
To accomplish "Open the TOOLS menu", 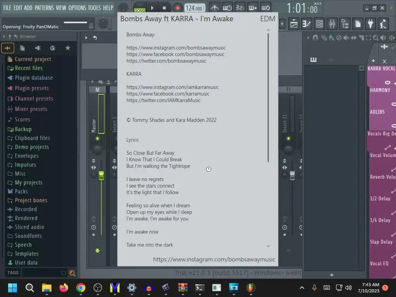I will coord(94,8).
